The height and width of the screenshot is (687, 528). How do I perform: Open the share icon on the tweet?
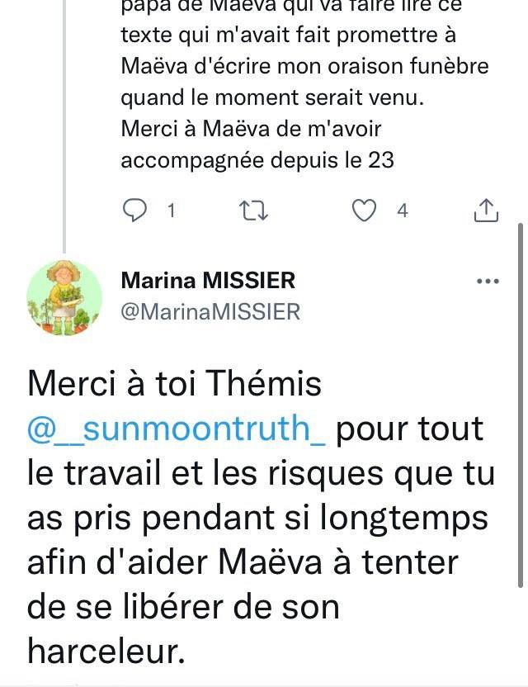point(487,211)
